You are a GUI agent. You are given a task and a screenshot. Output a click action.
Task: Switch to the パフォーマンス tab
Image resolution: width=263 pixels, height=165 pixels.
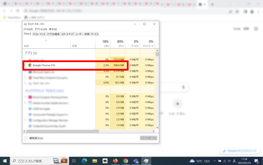(x=39, y=34)
